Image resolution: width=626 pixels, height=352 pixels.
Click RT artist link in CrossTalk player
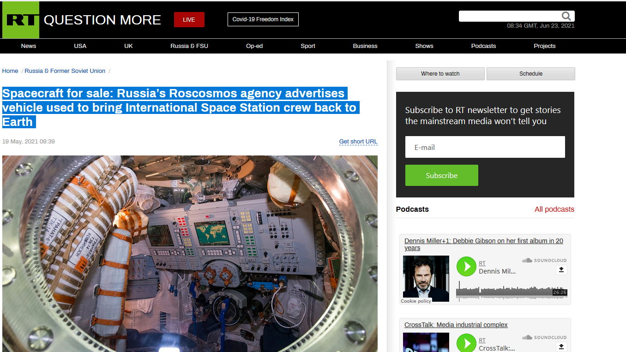482,340
